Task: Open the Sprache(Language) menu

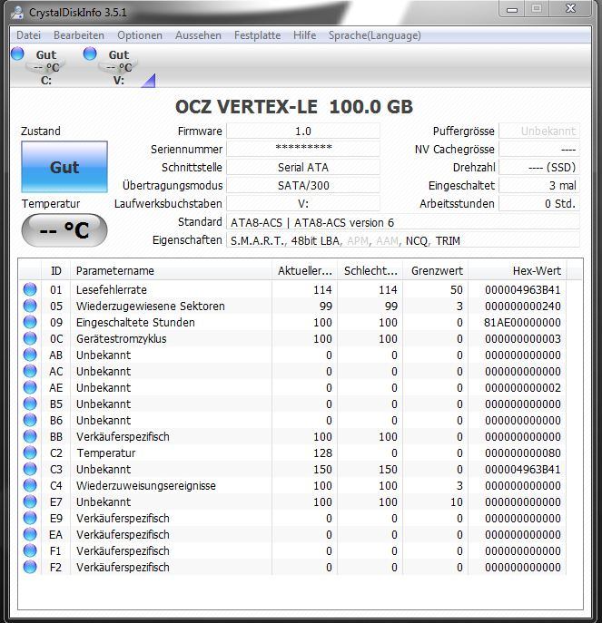Action: click(374, 35)
